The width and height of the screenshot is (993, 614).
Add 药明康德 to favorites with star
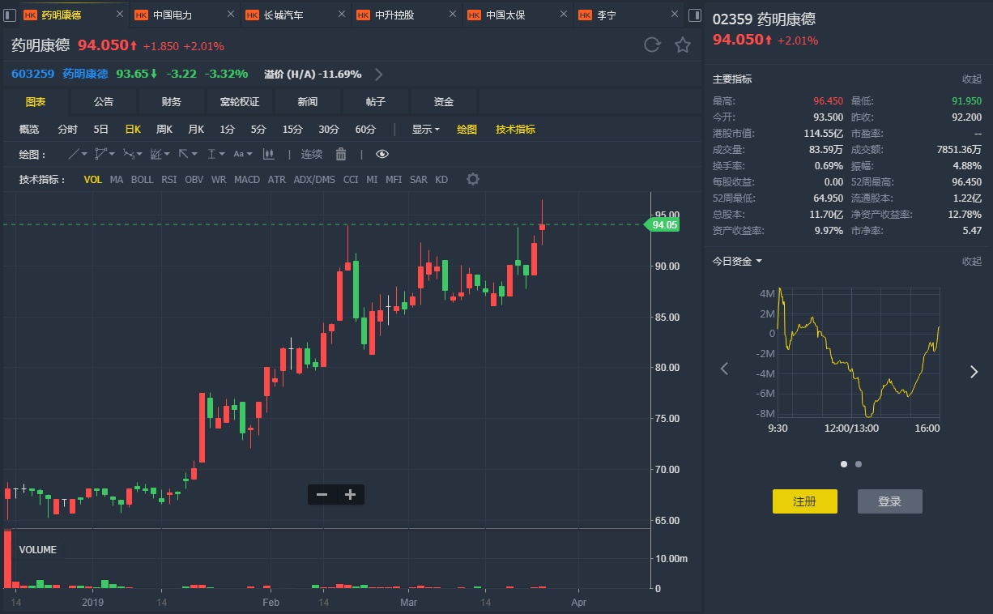point(683,45)
